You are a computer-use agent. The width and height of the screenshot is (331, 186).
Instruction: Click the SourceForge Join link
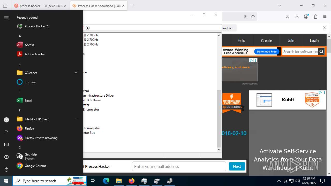pos(291,41)
